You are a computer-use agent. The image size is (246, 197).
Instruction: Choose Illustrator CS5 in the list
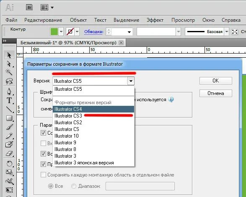pos(93,89)
